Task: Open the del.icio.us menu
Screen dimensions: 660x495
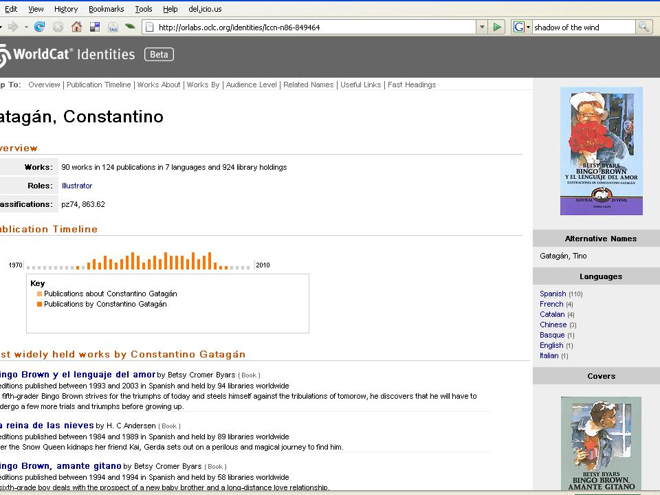Action: [205, 9]
